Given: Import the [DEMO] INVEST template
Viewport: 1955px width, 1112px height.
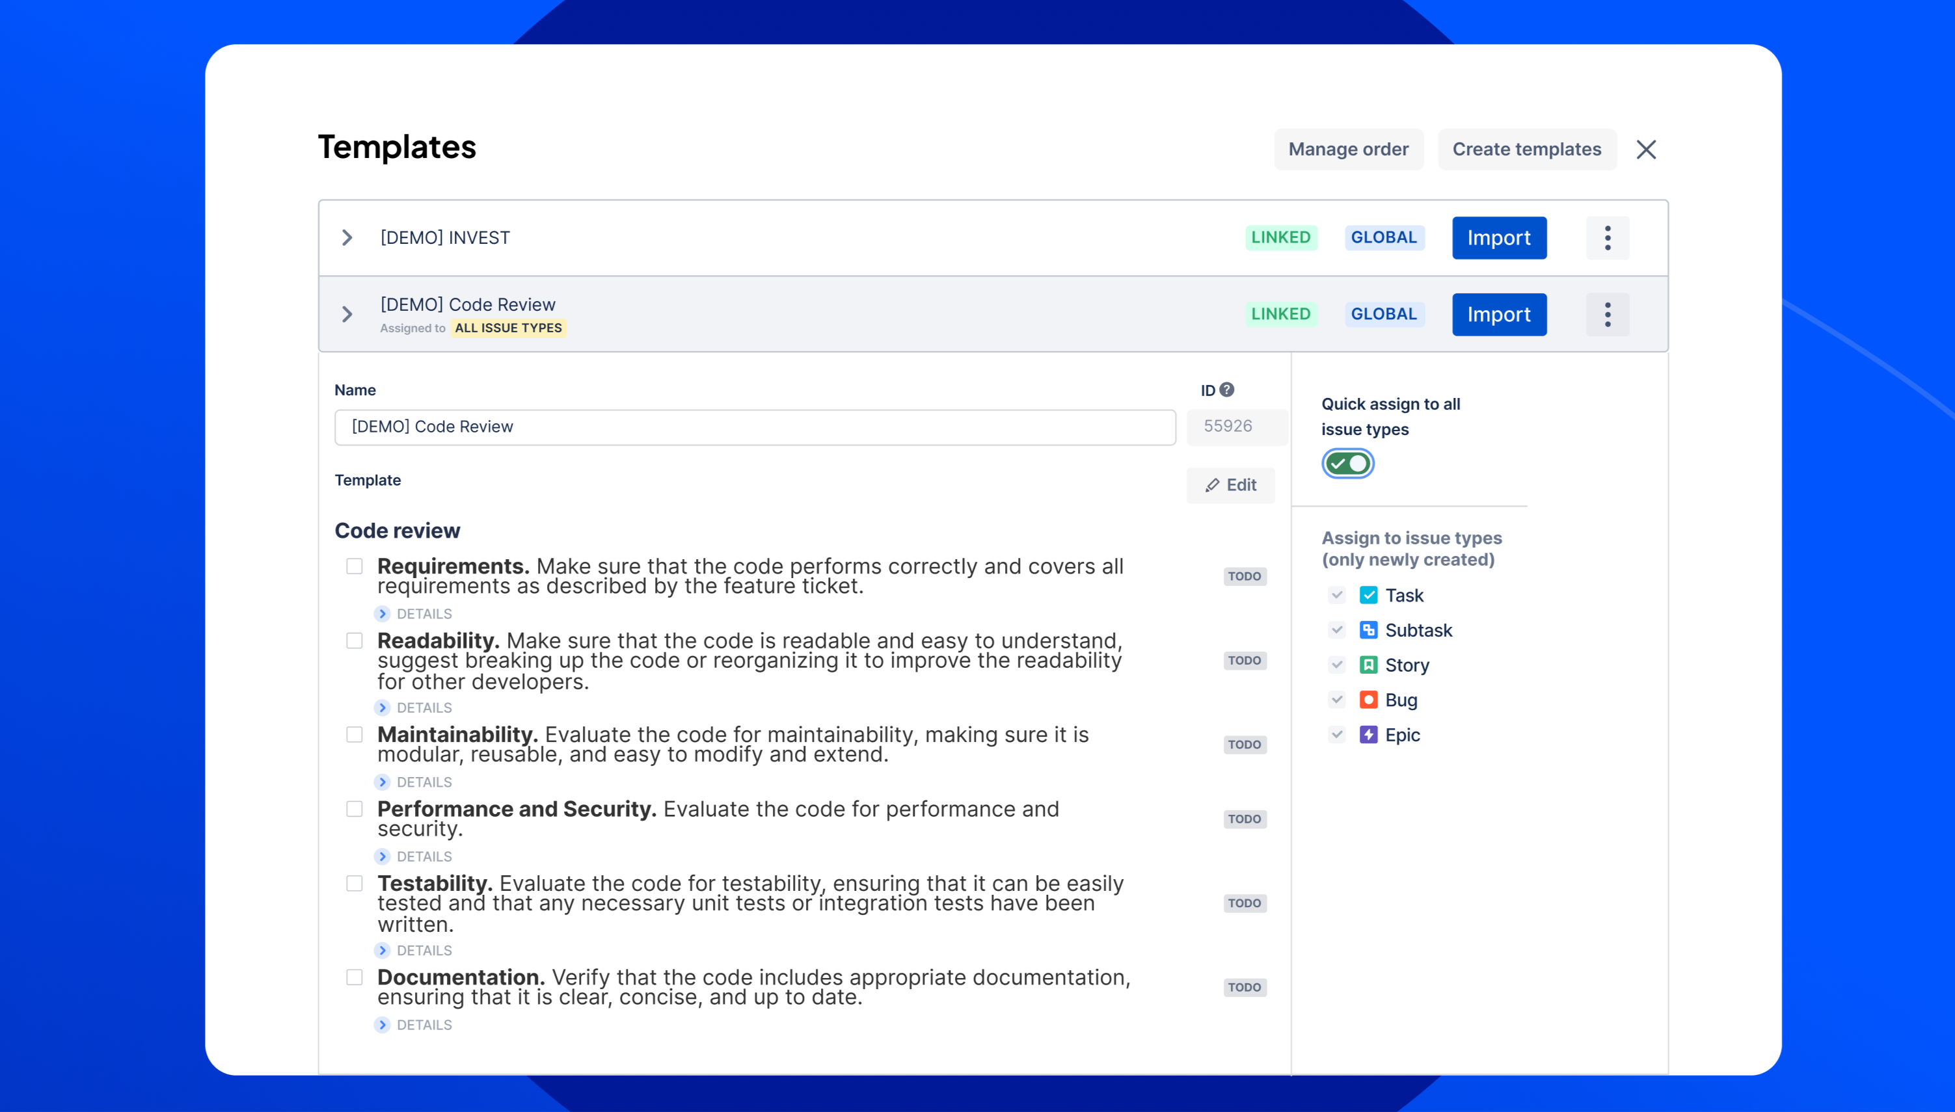Looking at the screenshot, I should click(x=1499, y=237).
